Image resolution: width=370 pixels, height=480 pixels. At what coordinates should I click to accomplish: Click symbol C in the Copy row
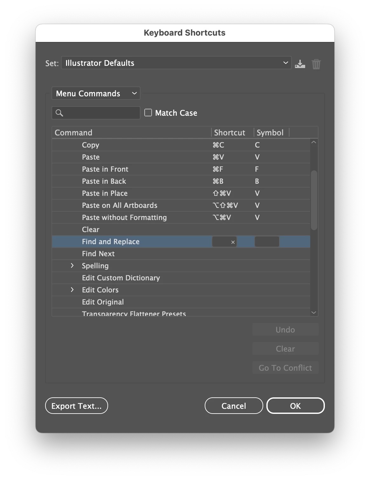257,145
